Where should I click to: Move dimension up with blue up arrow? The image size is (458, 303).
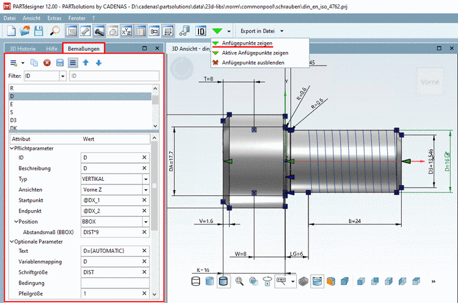point(85,62)
